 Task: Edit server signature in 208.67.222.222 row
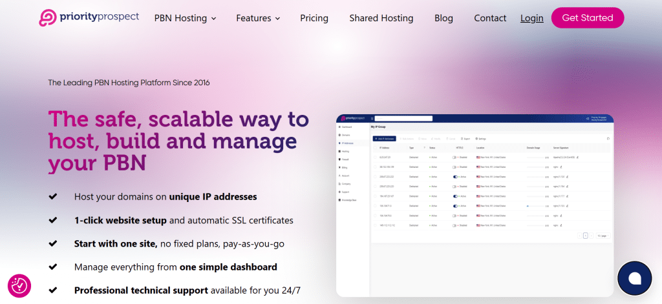[568, 177]
